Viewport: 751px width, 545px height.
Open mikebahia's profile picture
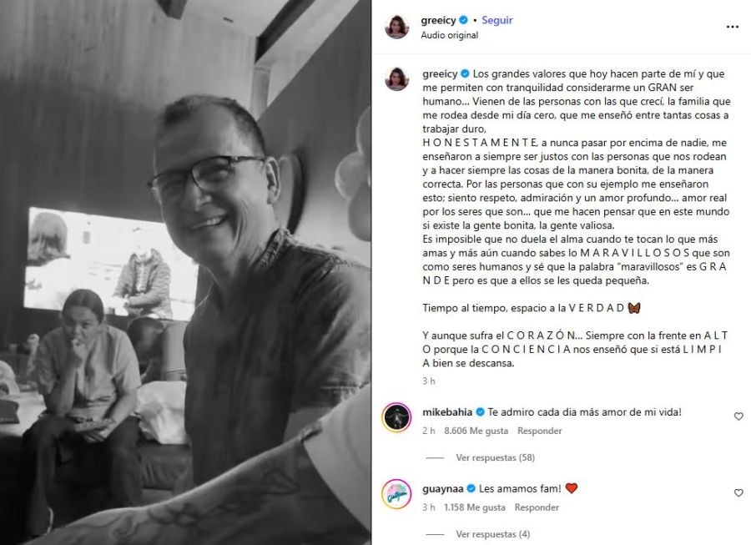(396, 417)
